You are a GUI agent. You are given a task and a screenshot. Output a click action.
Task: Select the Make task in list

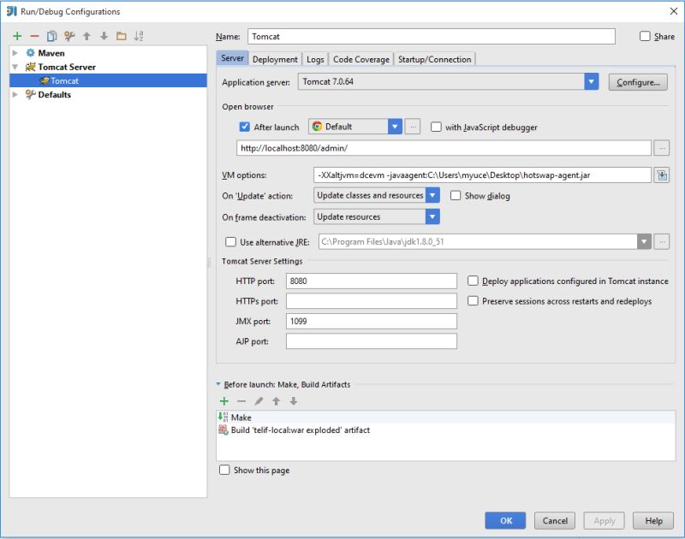pos(445,418)
